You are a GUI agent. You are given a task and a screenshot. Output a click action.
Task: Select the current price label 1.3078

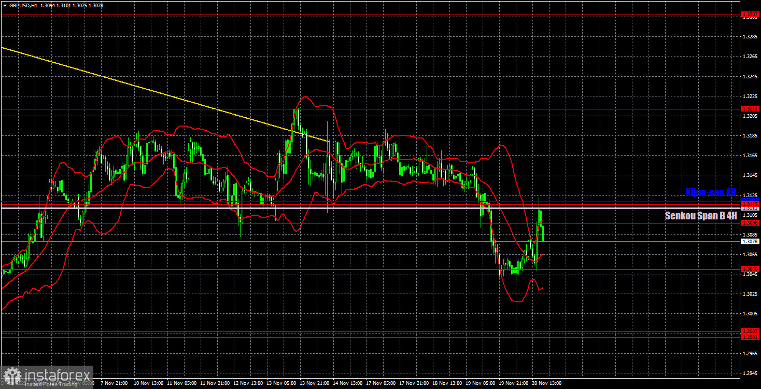750,241
